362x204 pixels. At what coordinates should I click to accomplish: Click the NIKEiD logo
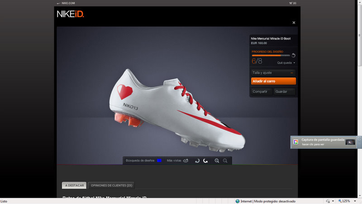point(71,14)
